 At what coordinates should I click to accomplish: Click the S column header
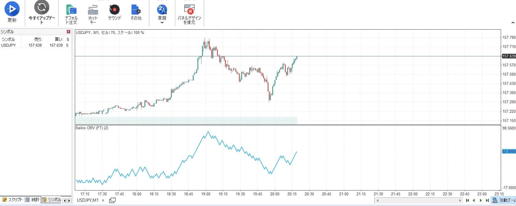tap(68, 39)
